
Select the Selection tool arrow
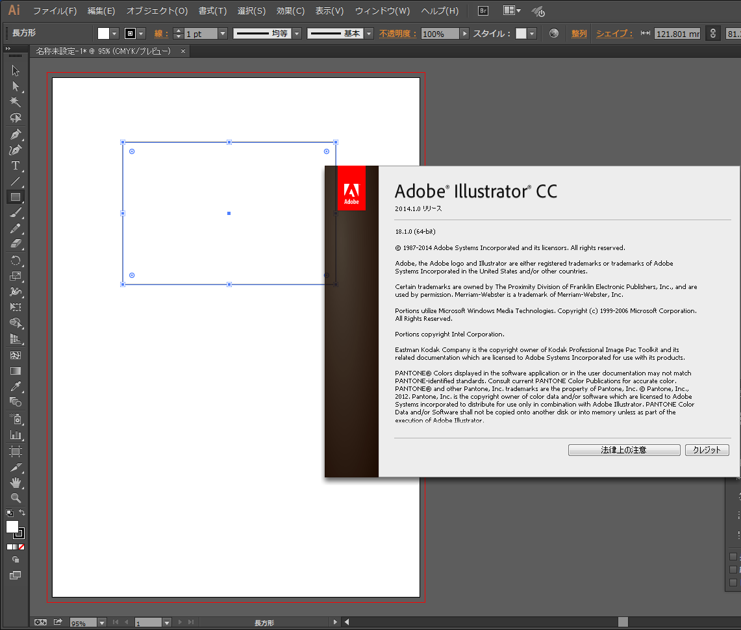[15, 70]
